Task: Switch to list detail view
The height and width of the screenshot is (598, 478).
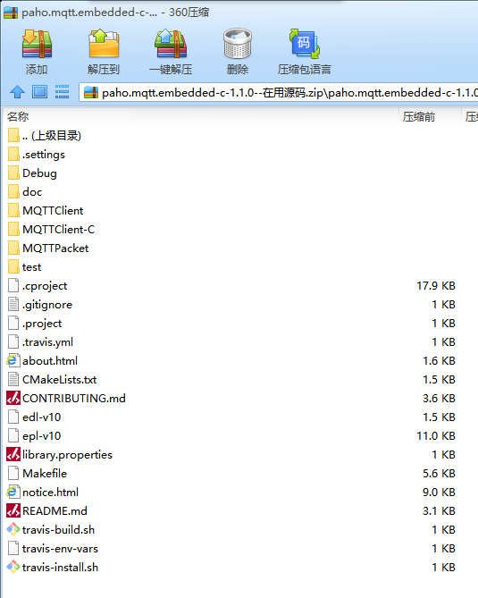Action: [63, 92]
